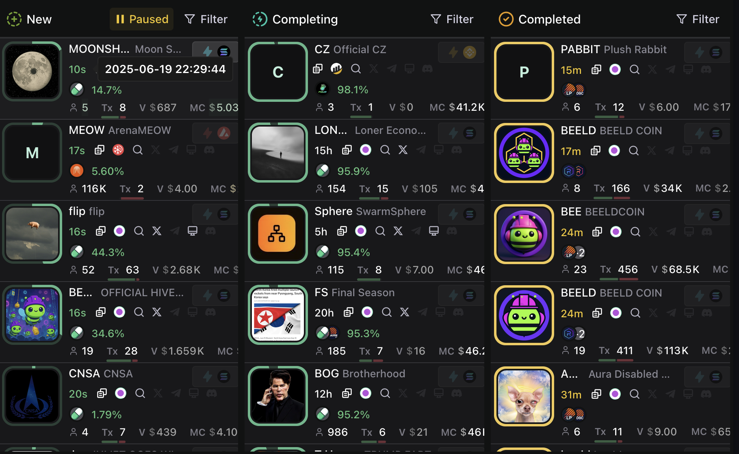Open Filter for the New column
This screenshot has height=454, width=739.
pos(206,19)
